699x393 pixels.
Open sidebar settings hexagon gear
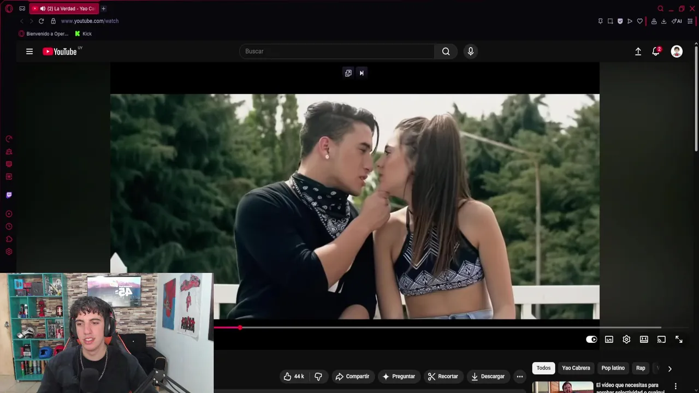[x=9, y=252]
